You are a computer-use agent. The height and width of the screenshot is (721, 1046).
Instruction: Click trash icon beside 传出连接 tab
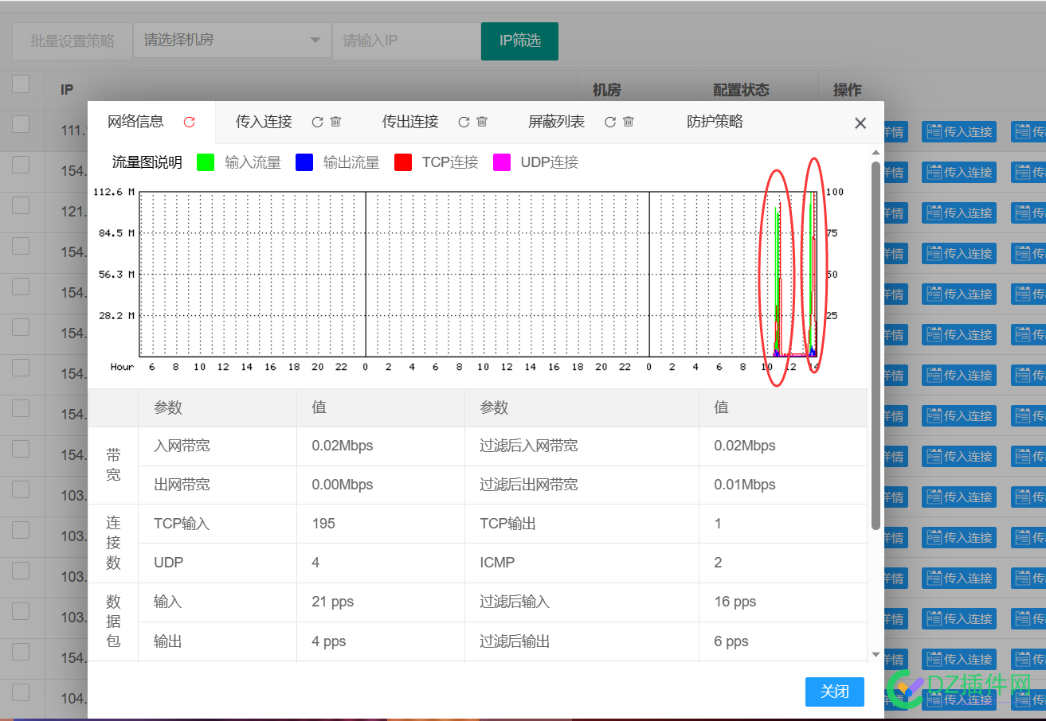click(x=482, y=122)
